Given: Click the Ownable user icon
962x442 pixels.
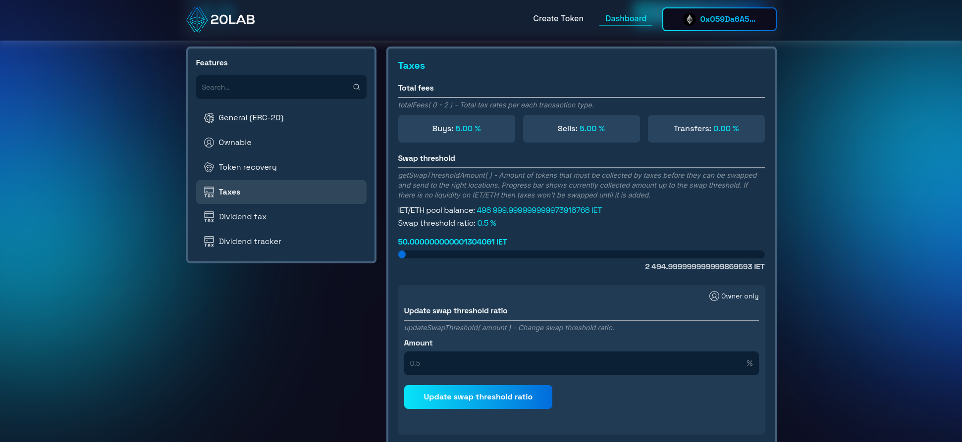Looking at the screenshot, I should (x=209, y=143).
